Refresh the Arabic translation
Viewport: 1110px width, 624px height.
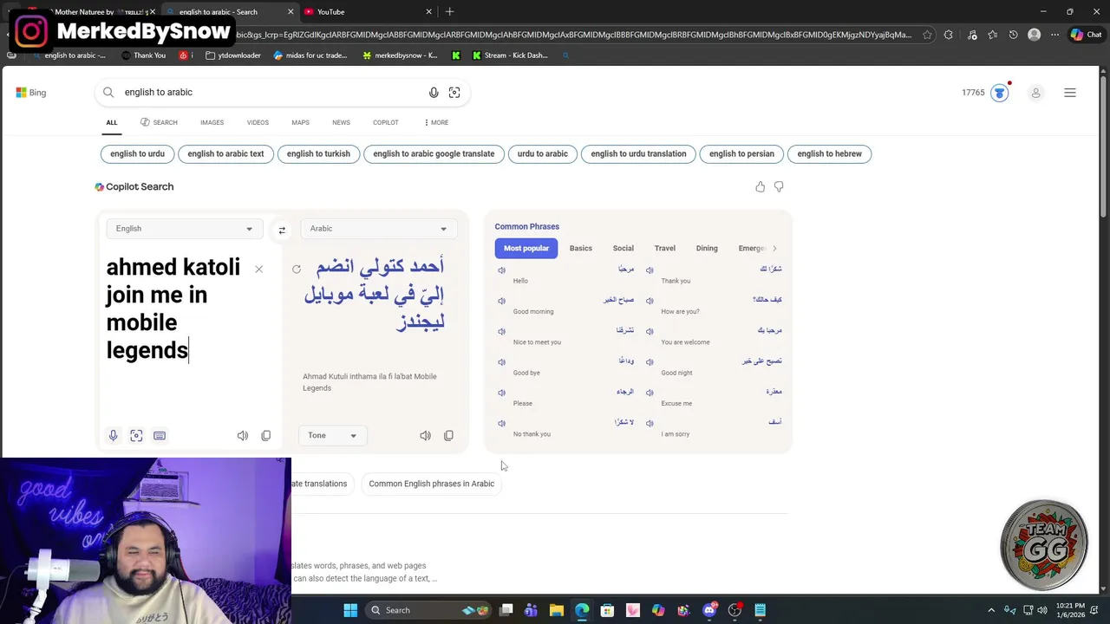(x=297, y=270)
